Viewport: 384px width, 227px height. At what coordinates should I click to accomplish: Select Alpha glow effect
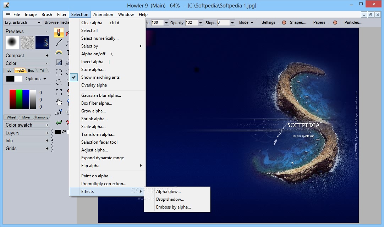click(x=177, y=192)
